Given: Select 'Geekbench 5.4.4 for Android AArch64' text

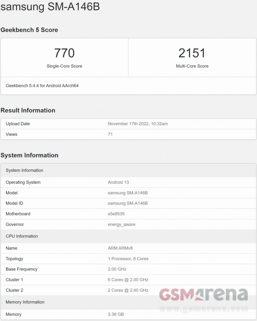Looking at the screenshot, I should (42, 86).
